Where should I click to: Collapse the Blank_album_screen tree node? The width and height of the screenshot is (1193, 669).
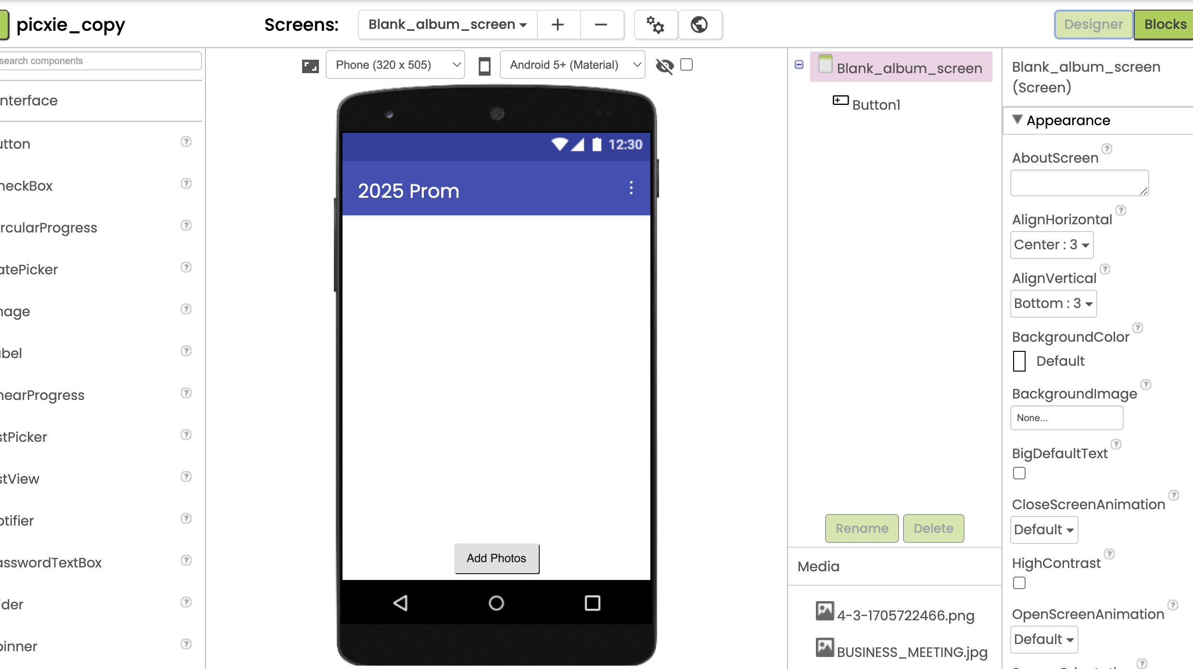tap(799, 64)
